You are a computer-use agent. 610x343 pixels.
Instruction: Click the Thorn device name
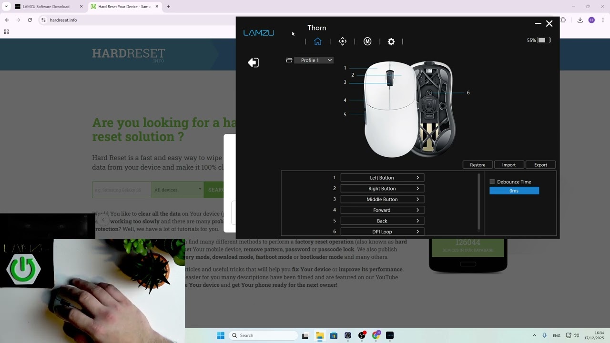317,28
